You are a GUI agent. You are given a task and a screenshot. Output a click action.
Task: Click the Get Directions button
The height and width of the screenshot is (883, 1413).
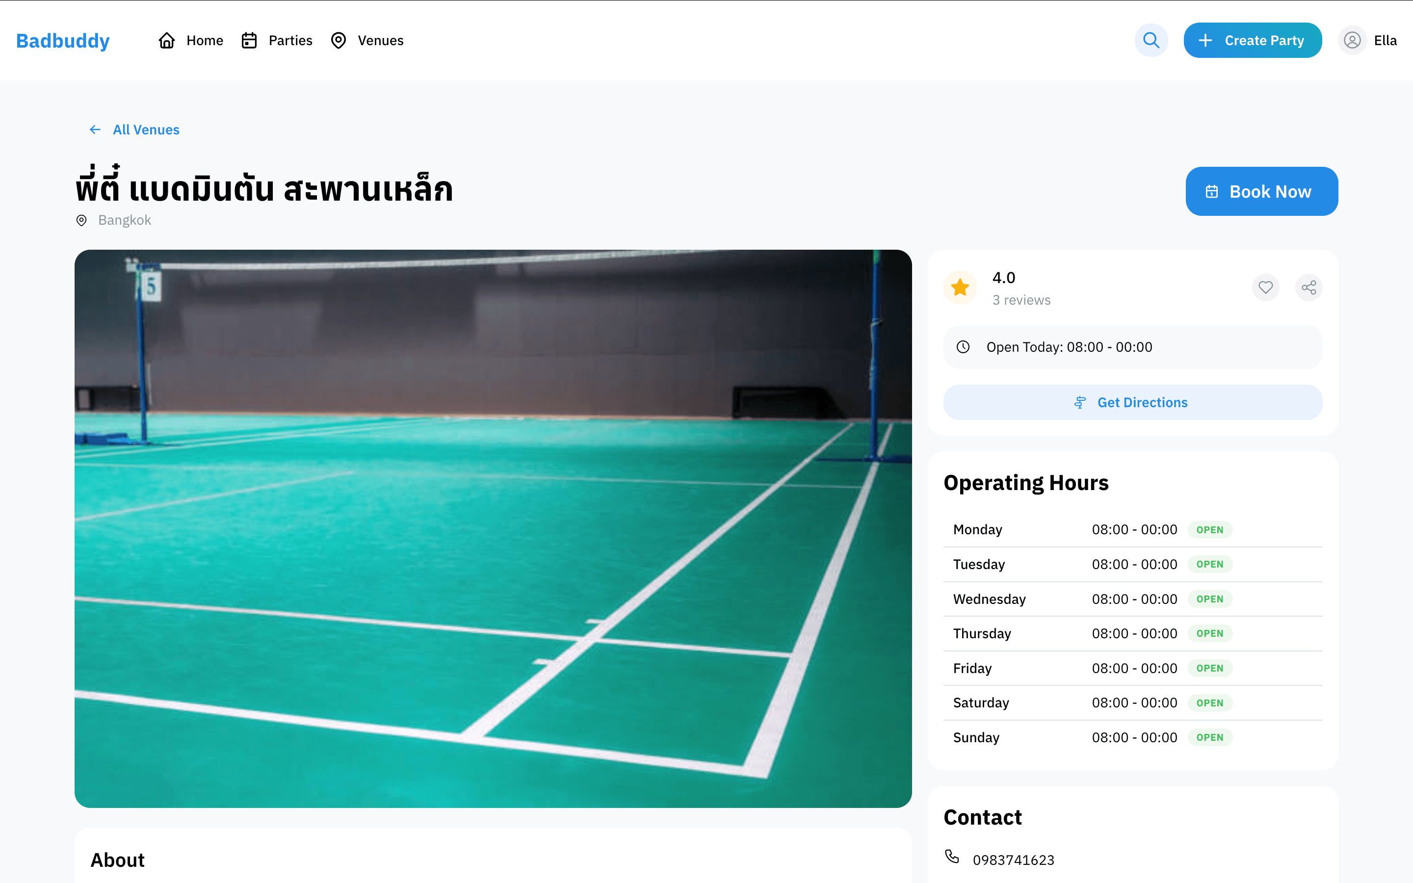(1132, 402)
